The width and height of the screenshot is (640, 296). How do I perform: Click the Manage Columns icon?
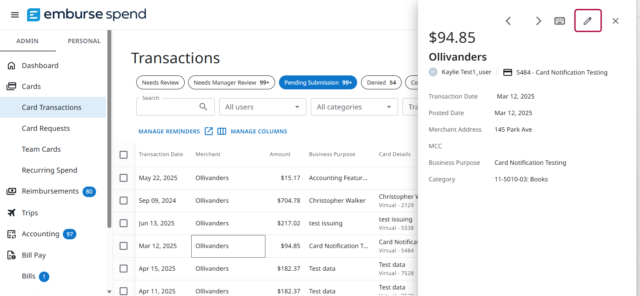222,131
